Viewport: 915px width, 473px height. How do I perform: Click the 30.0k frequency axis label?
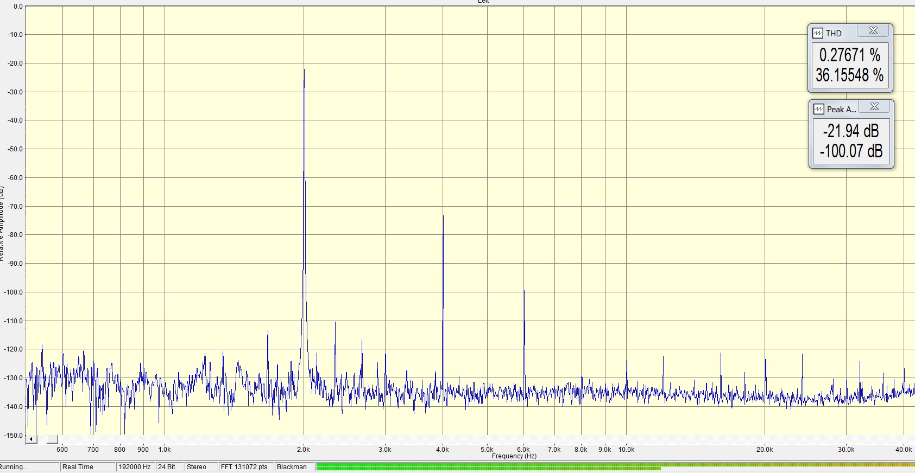(x=846, y=450)
